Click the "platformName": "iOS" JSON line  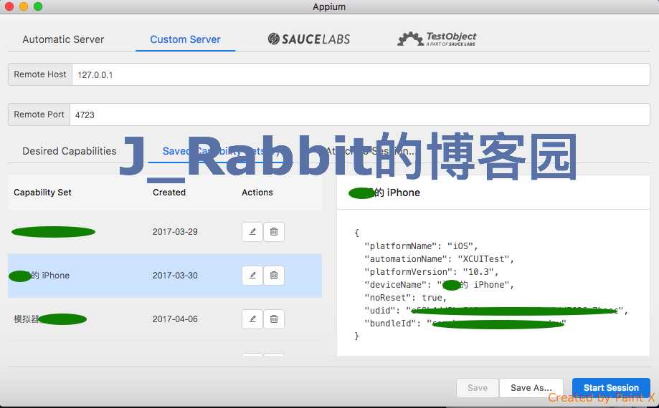pos(421,246)
